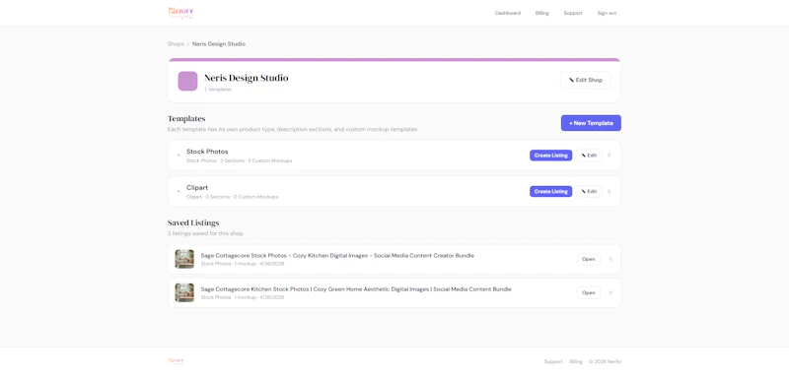Click the footer Support link
The width and height of the screenshot is (789, 376).
pyautogui.click(x=553, y=361)
